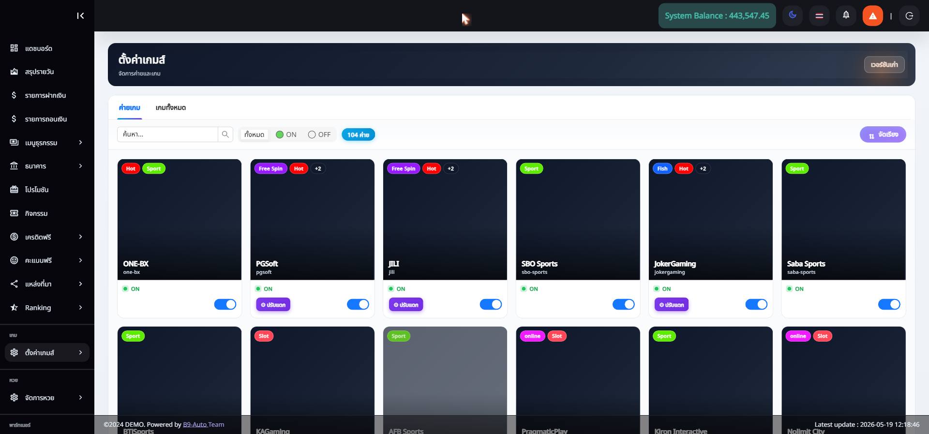The height and width of the screenshot is (434, 929).
Task: Click the orange warning alert icon
Action: click(x=873, y=15)
